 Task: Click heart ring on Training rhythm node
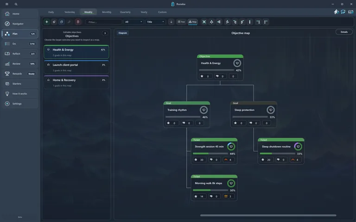pos(203,110)
